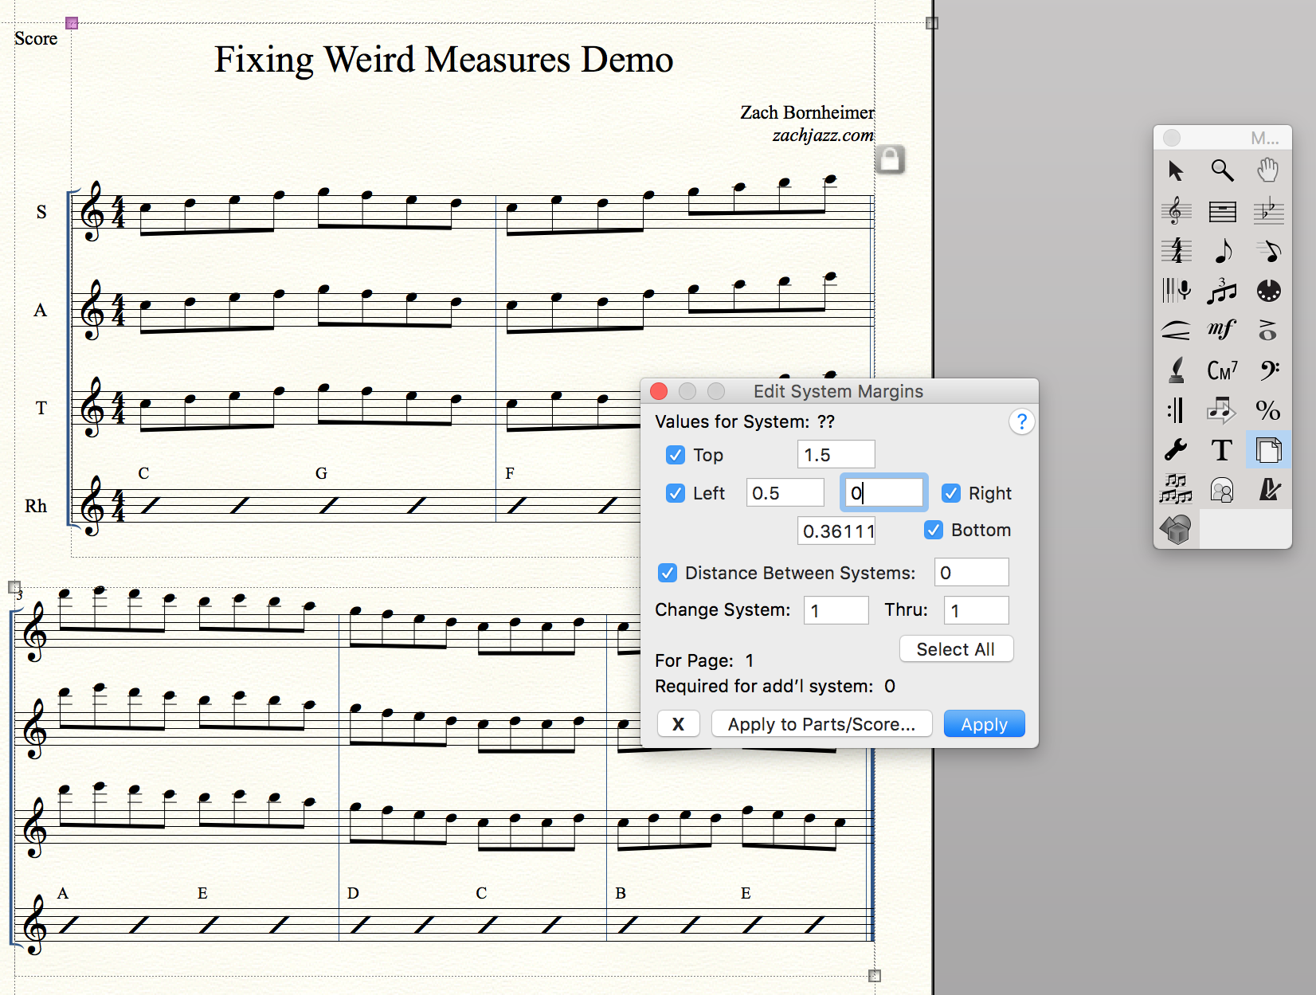Viewport: 1316px width, 995px height.
Task: Click the Change System input field
Action: 836,611
